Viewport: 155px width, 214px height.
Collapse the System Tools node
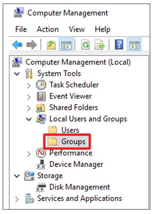[17, 74]
